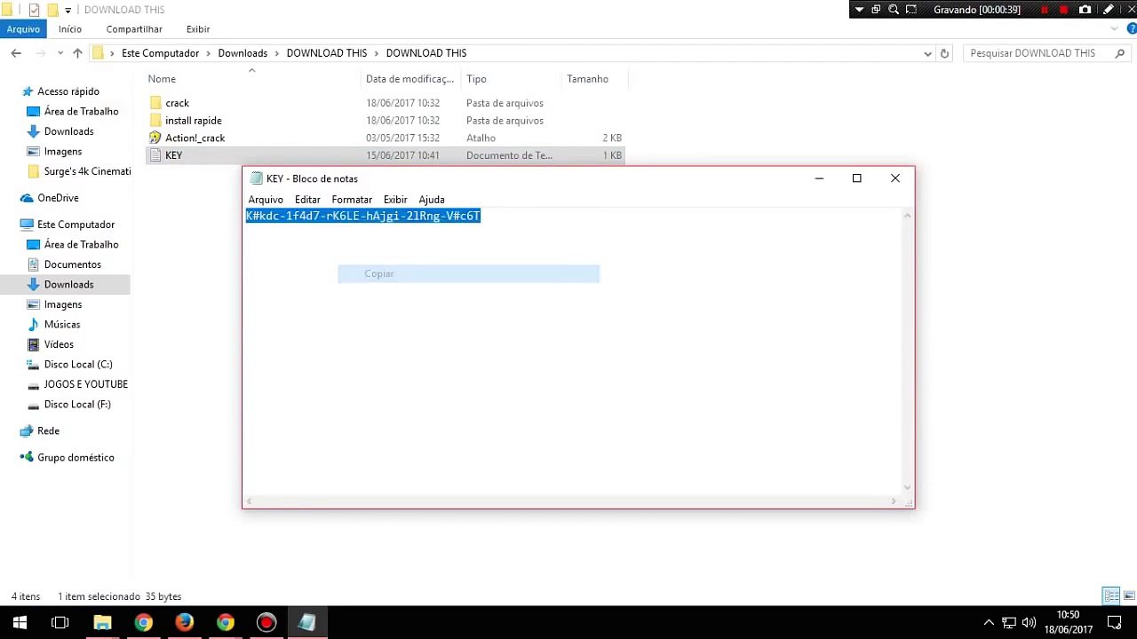The image size is (1137, 639).
Task: Open JOGOS E YOUTUBE drive
Action: tap(85, 384)
